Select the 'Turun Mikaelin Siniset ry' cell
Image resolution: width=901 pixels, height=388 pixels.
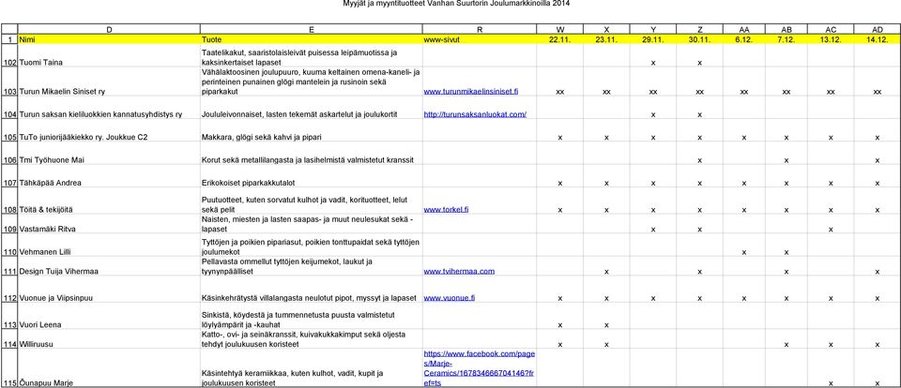click(x=109, y=82)
